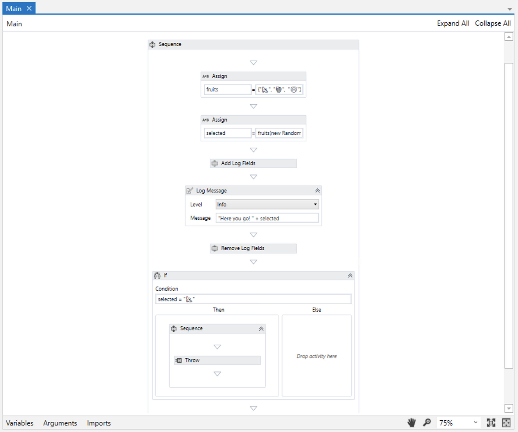Click the Condition label
The image size is (518, 432).
tap(167, 289)
